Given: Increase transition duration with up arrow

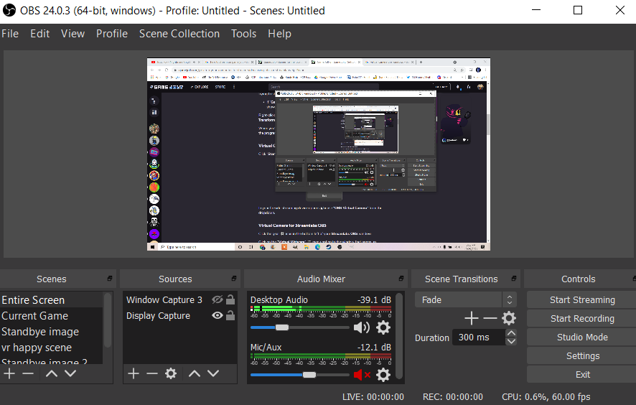Looking at the screenshot, I should tap(512, 332).
